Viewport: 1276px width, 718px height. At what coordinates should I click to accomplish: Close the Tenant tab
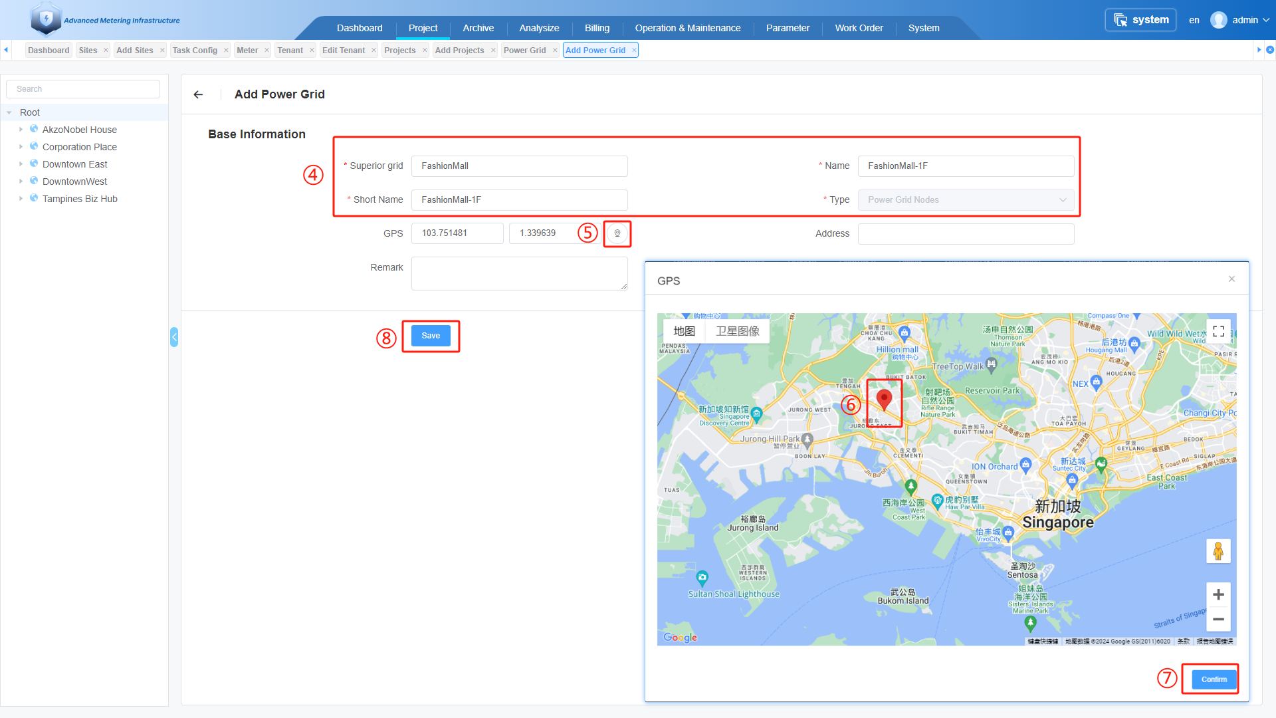tap(312, 51)
